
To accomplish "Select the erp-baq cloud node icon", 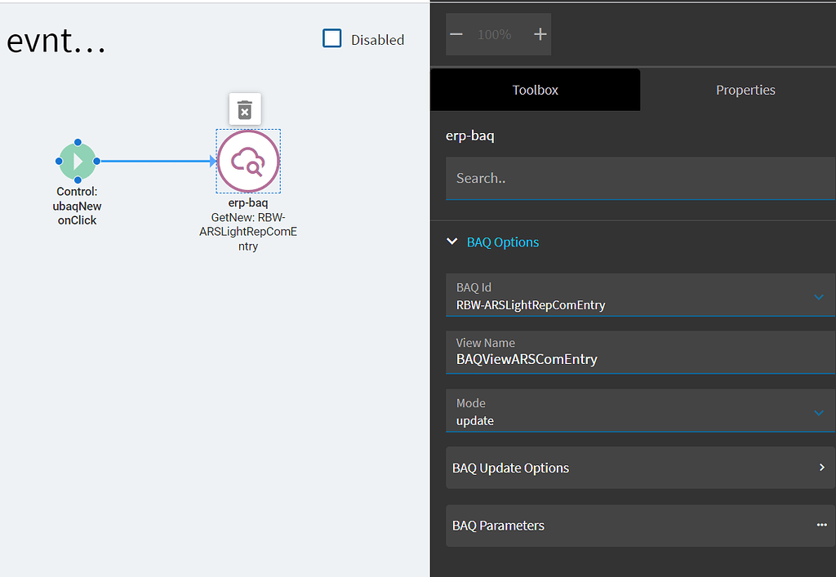I will tap(247, 161).
